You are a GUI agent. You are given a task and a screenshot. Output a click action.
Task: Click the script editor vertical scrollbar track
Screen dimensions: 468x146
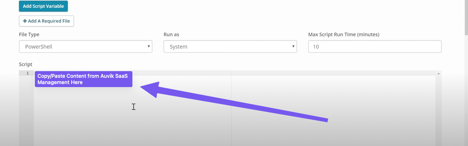click(x=438, y=111)
